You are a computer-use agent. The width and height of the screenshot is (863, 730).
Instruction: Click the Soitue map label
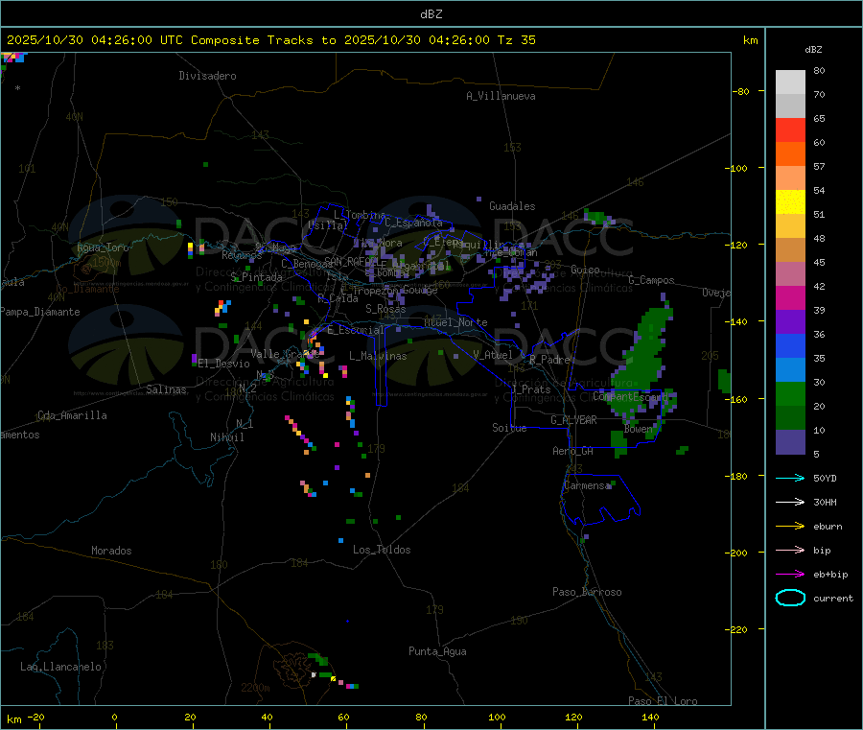pyautogui.click(x=509, y=428)
